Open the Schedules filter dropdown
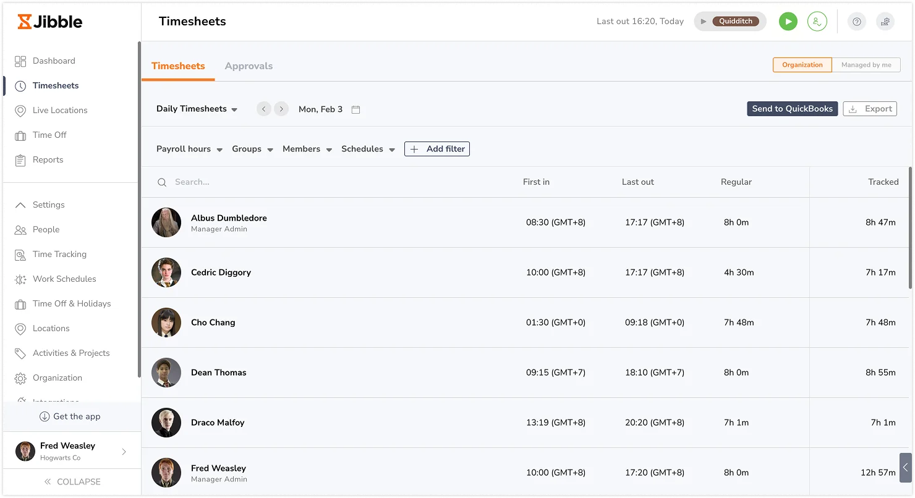915x498 pixels. click(367, 149)
